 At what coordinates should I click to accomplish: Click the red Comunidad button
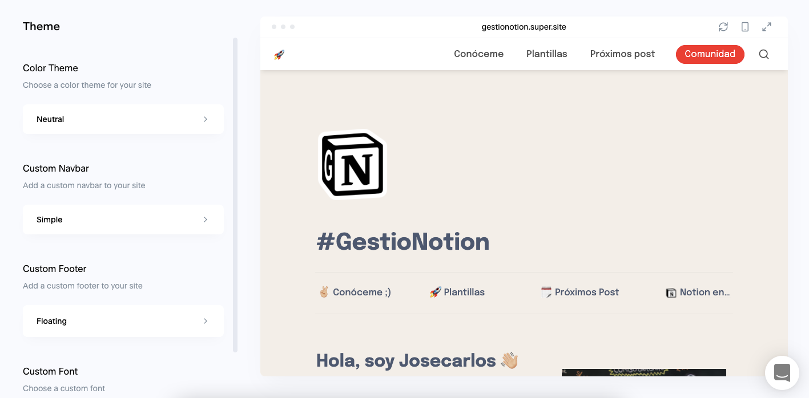point(710,54)
